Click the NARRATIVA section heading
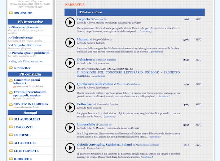Screen dimensions: 220x161 75,4
